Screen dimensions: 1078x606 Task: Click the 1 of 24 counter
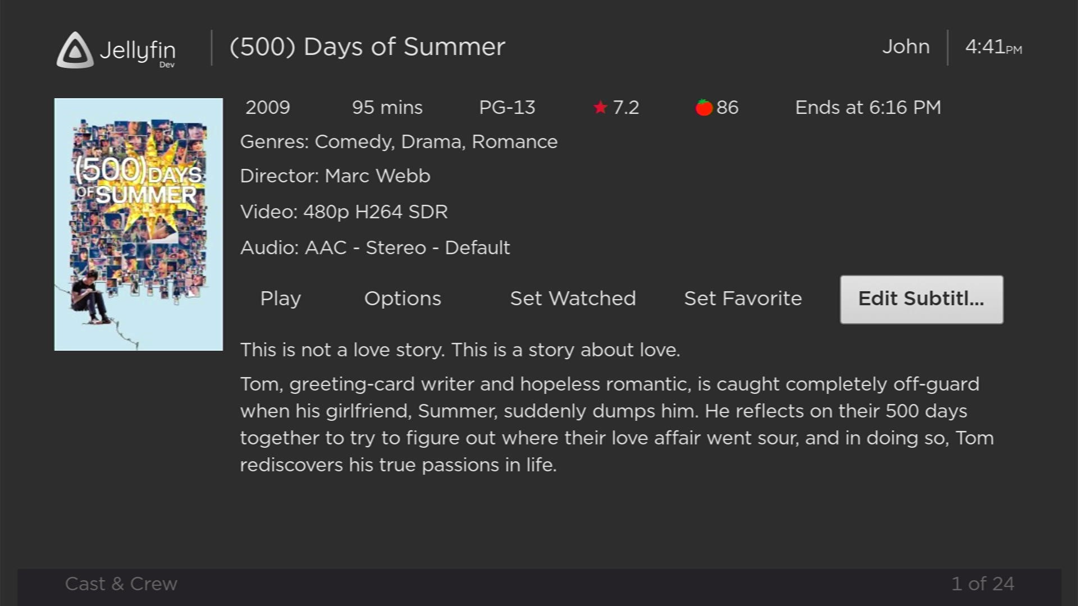pyautogui.click(x=983, y=584)
